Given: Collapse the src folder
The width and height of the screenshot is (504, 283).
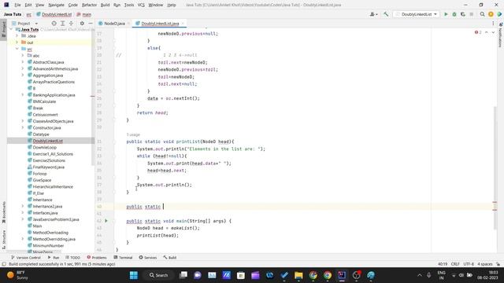Looking at the screenshot, I should [17, 49].
